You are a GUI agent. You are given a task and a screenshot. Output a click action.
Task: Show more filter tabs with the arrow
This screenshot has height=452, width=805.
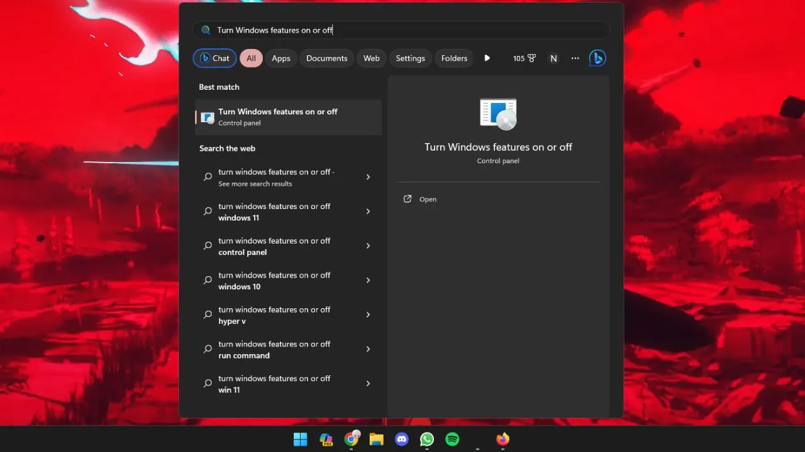(487, 58)
